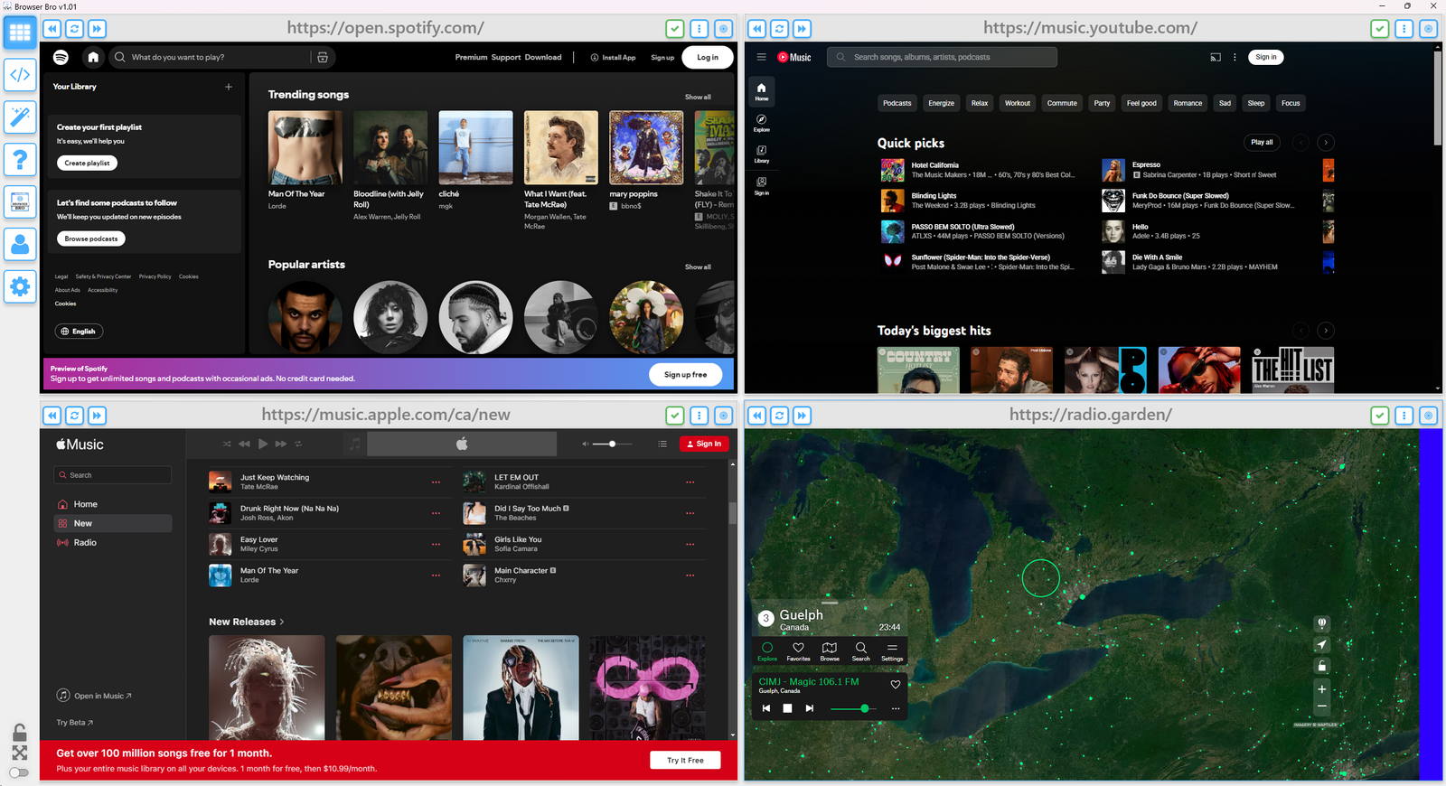Click Sign up free on Spotify banner

coord(686,375)
